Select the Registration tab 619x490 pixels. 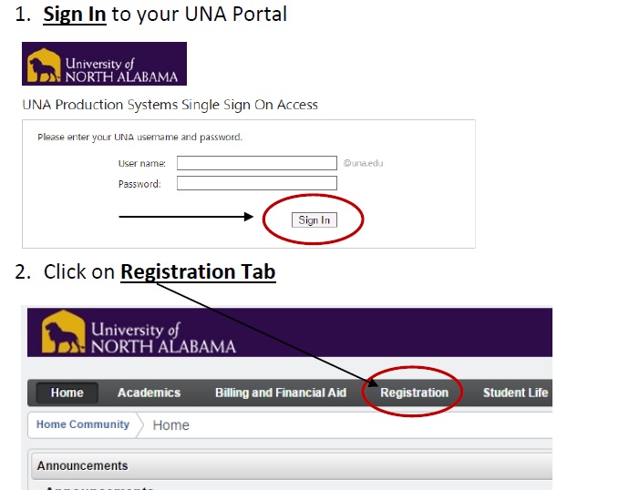pos(414,393)
